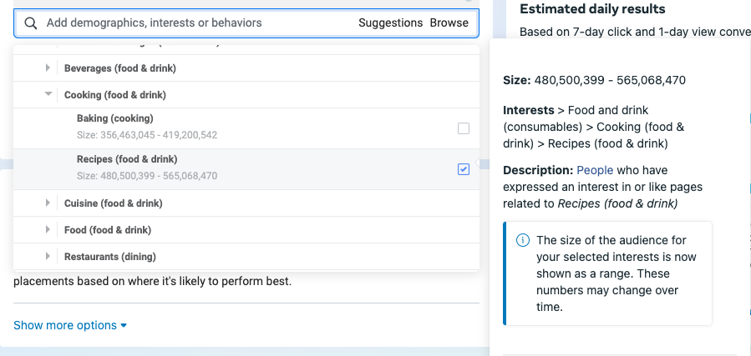Select the Baking (cooking) interest name

(114, 118)
